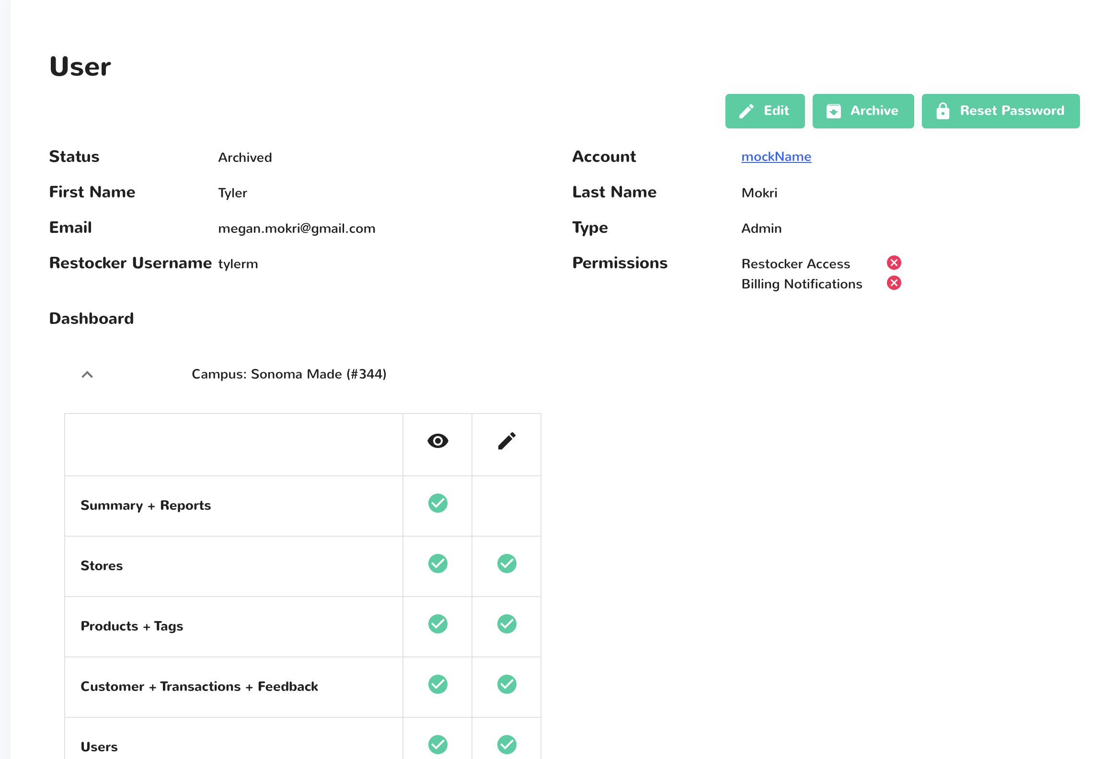
Task: Click the Products + Tags row label
Action: 132,626
